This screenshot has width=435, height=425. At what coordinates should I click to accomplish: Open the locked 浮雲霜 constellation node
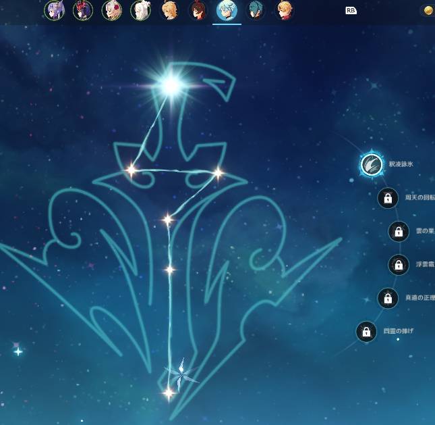[399, 265]
